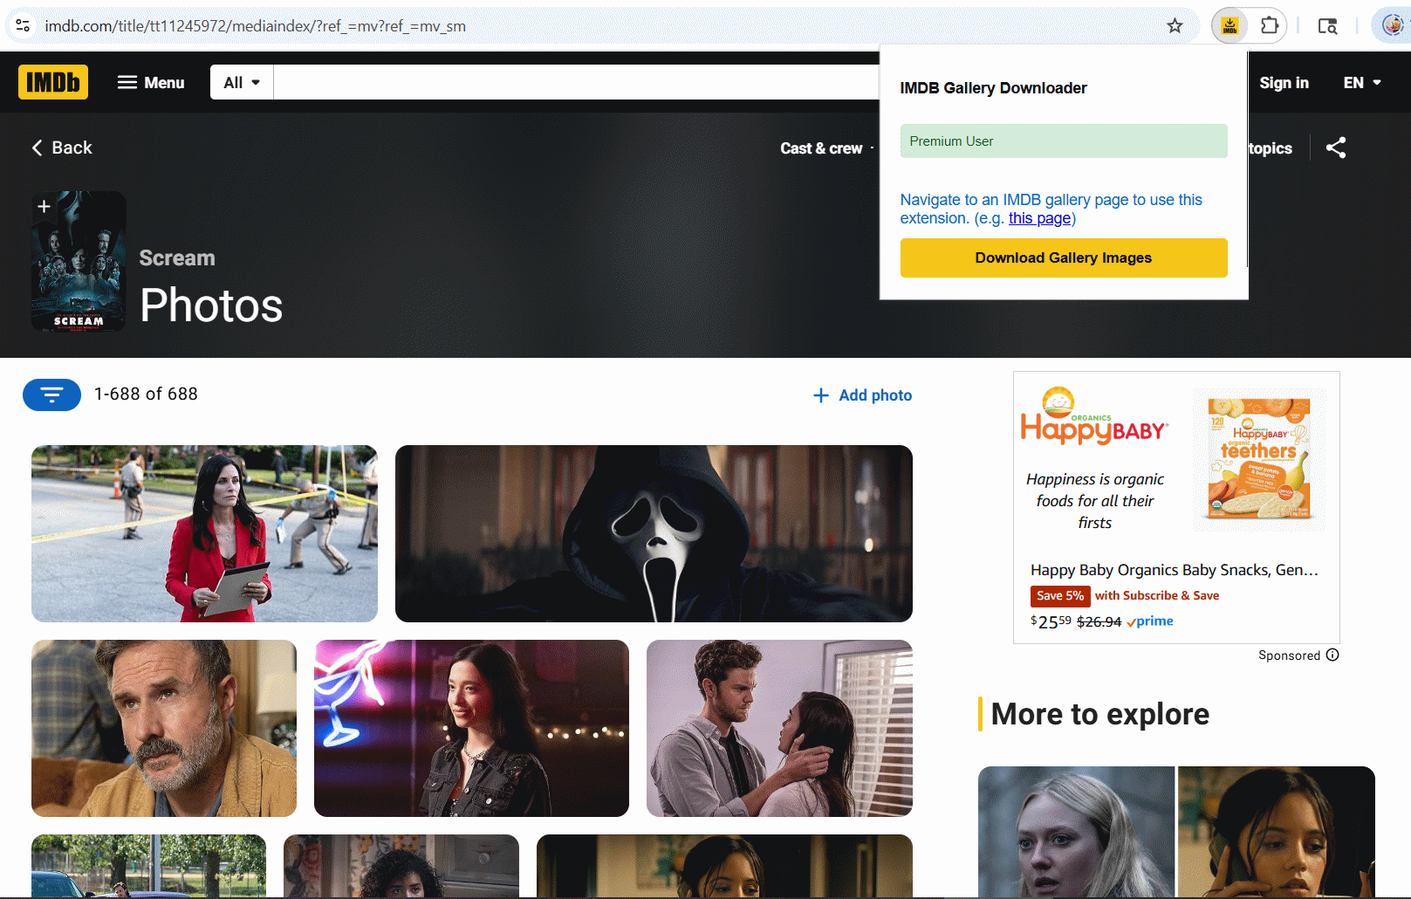The height and width of the screenshot is (899, 1411).
Task: Click the share icon in the header
Action: point(1335,148)
